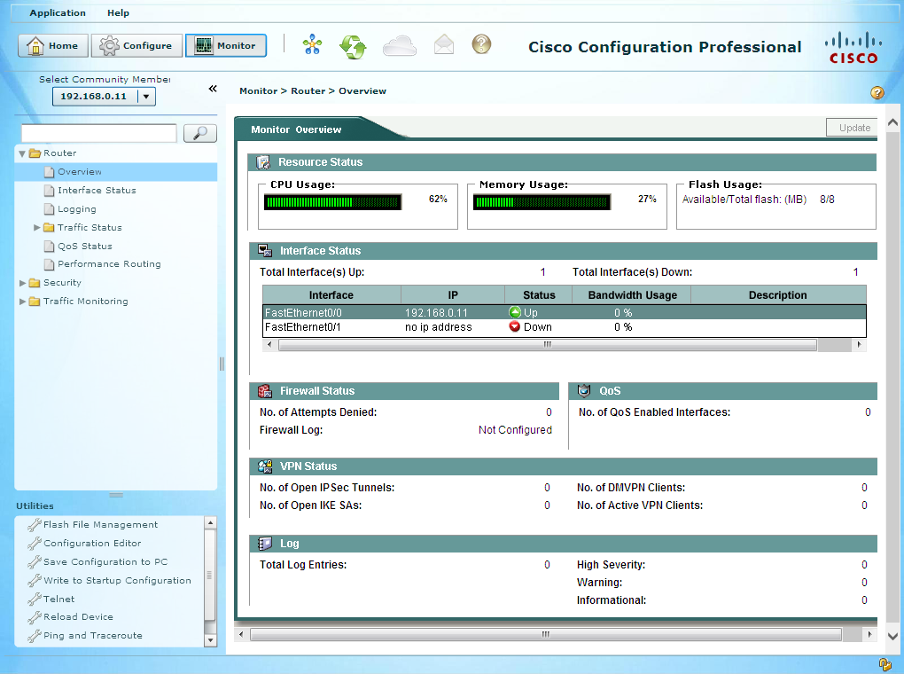904x674 pixels.
Task: Expand the Security folder
Action: (x=22, y=283)
